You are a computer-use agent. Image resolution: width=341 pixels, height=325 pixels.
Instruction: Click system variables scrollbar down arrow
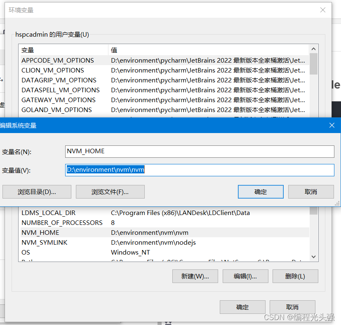[313, 257]
